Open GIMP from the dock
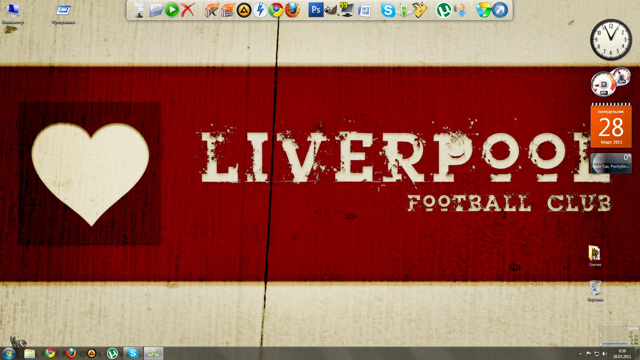640x360 pixels. [x=331, y=10]
